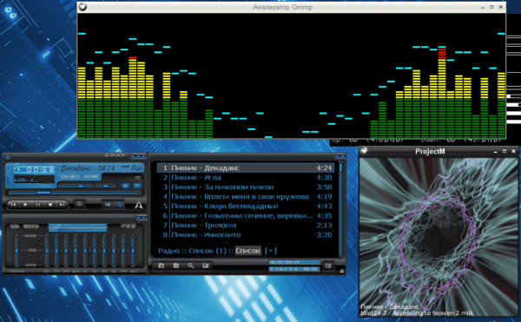Toggle shuffle mode in the player
This screenshot has height=322, width=521.
tap(108, 205)
